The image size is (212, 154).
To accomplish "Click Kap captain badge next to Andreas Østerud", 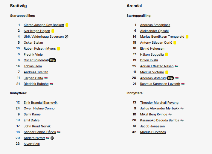I will 170,78.
